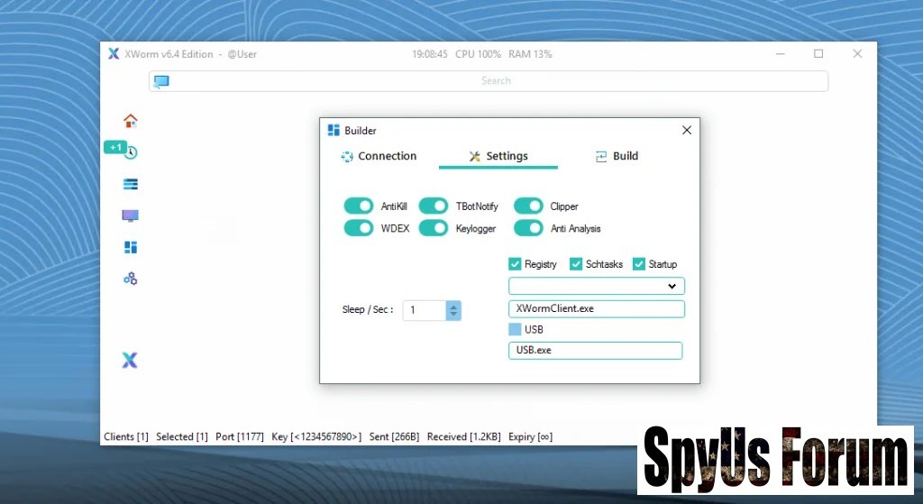923x504 pixels.
Task: Switch to the Build tab
Action: [x=617, y=156]
